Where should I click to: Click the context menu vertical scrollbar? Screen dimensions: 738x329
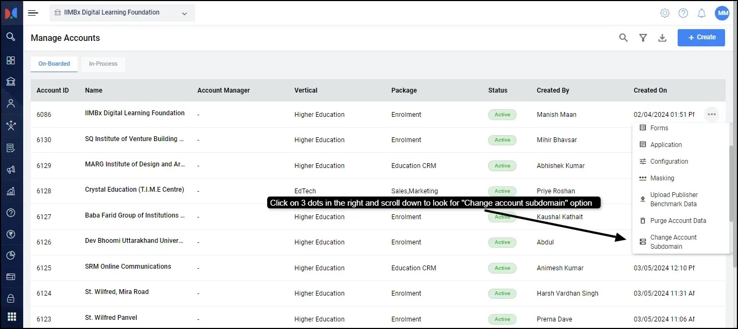[730, 183]
